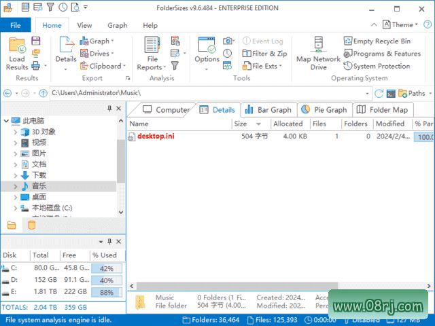
Task: Open System Protection
Action: 377,66
